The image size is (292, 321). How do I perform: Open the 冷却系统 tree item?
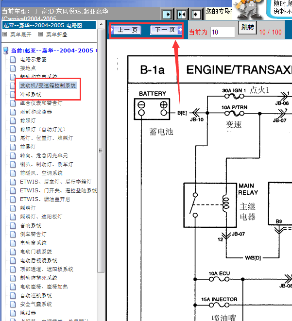pos(31,94)
